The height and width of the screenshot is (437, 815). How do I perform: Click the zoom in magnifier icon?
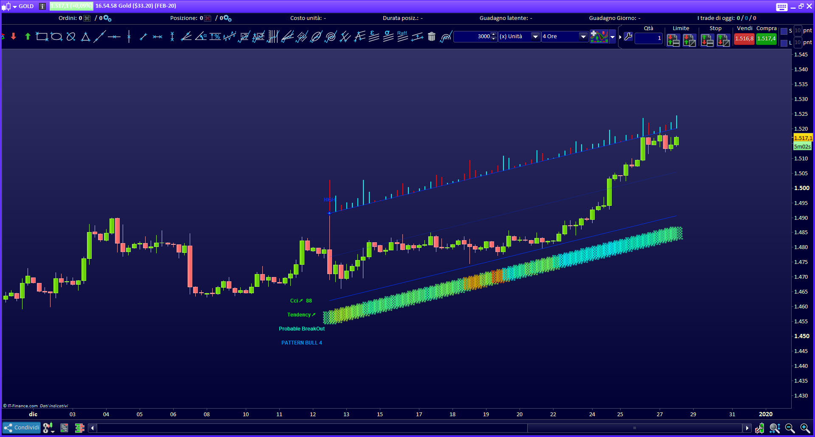805,428
